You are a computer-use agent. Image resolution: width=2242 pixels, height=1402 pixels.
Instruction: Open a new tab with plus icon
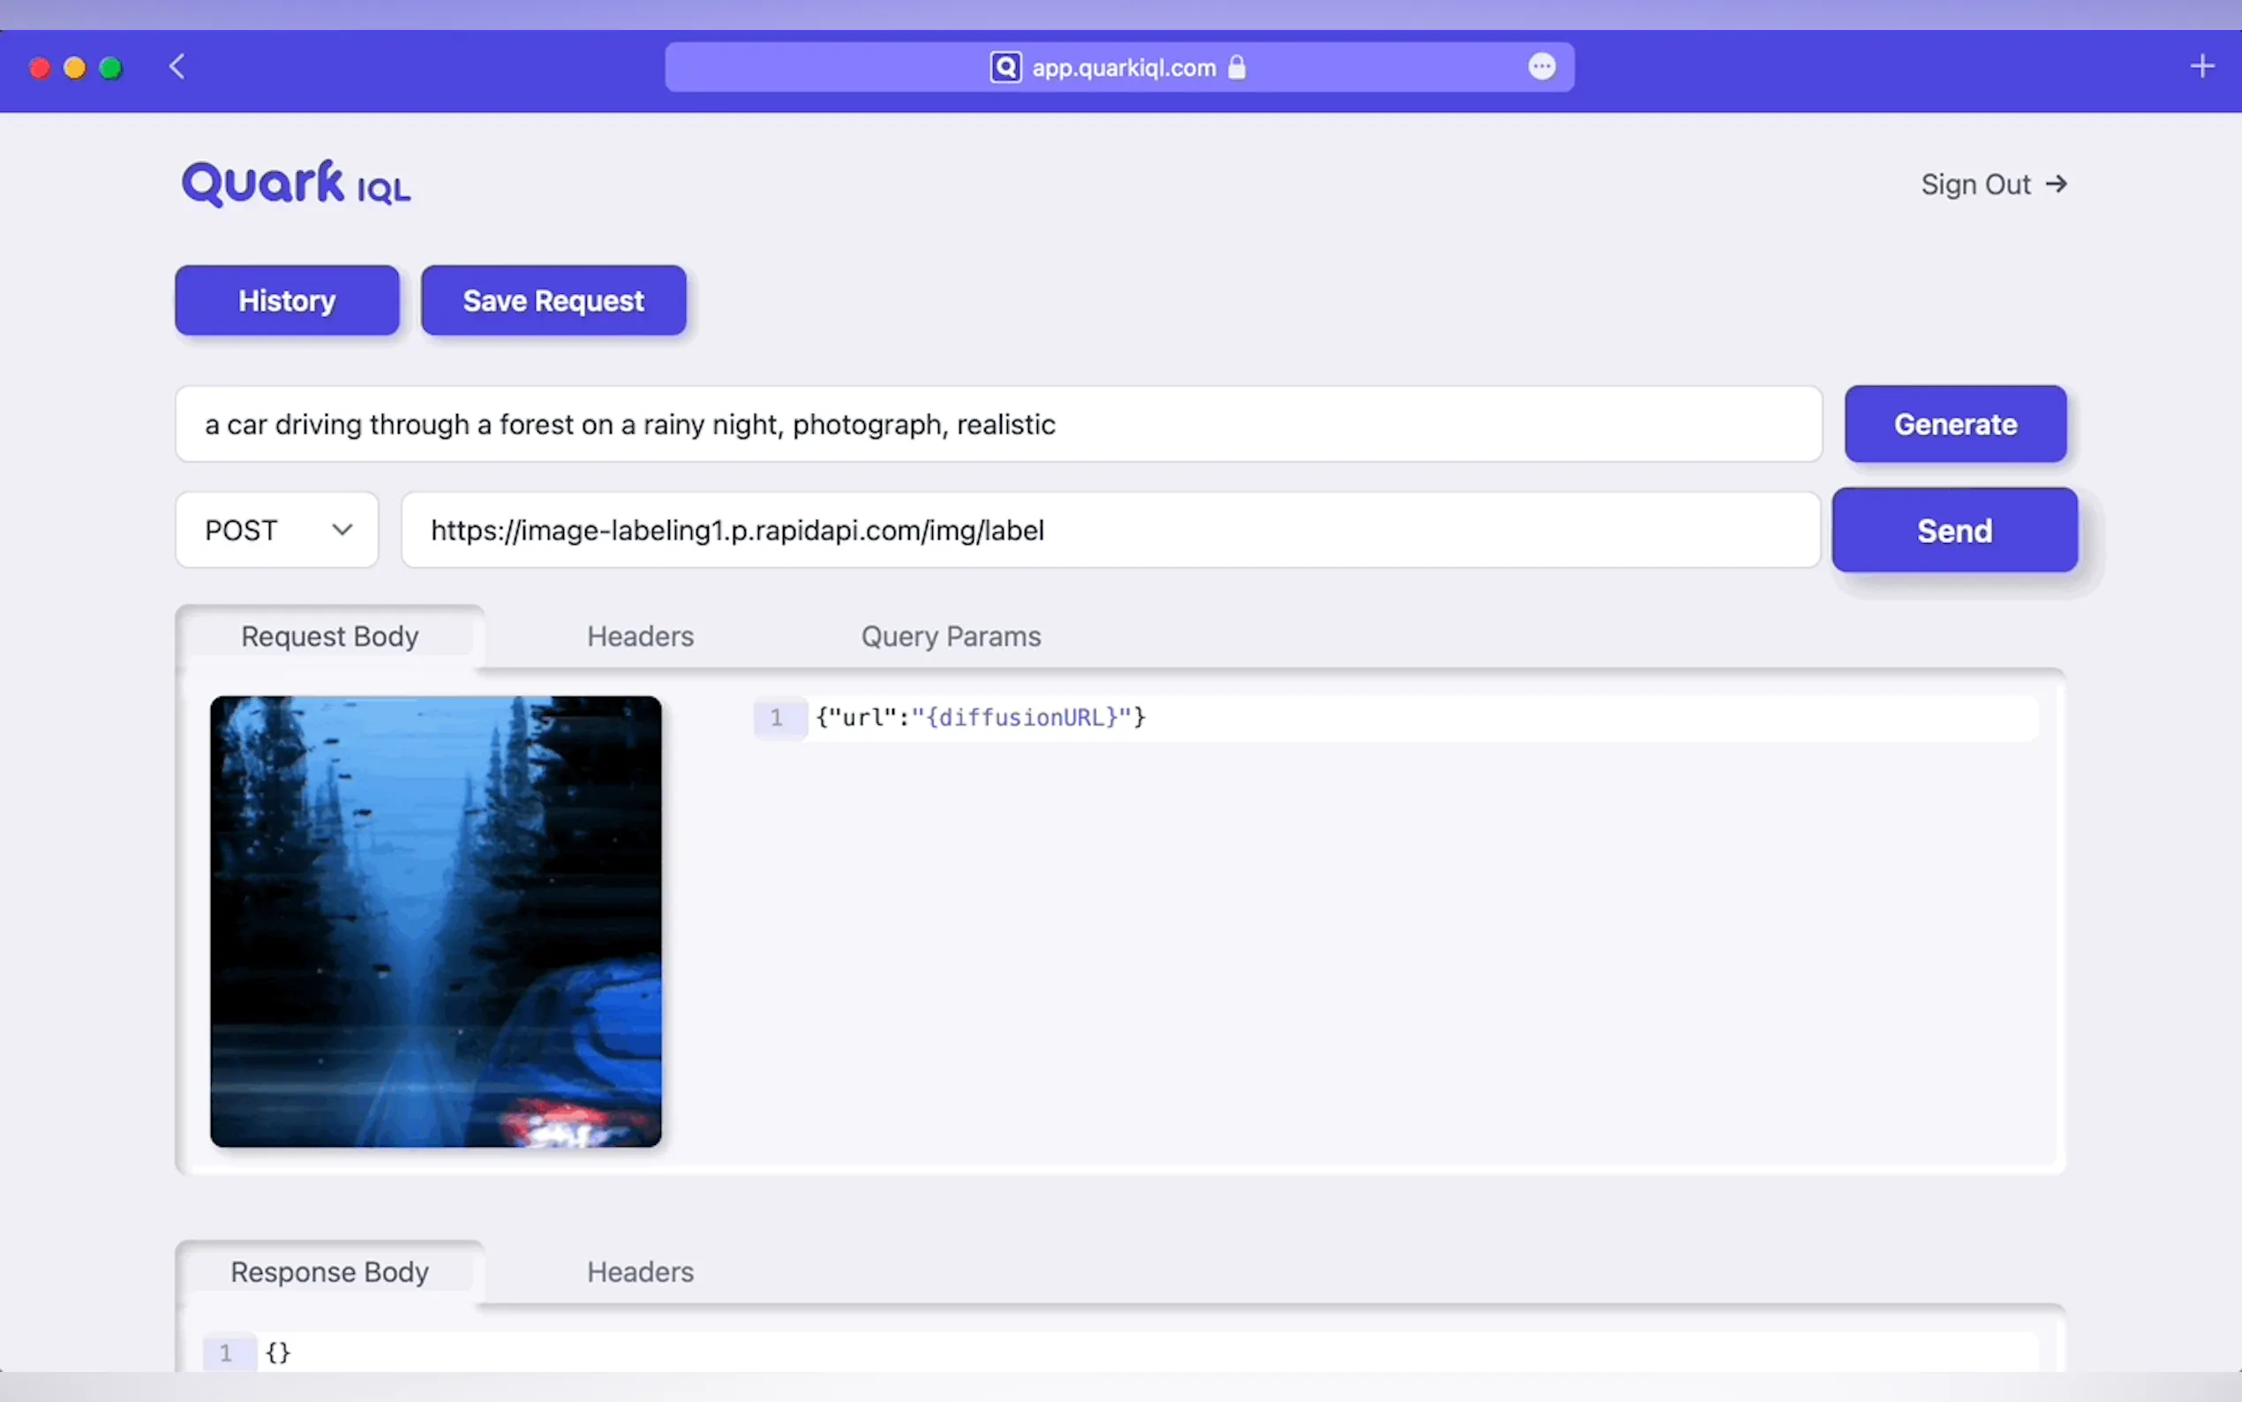2202,67
